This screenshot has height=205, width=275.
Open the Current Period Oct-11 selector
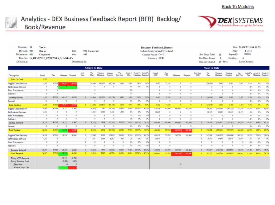(157, 55)
